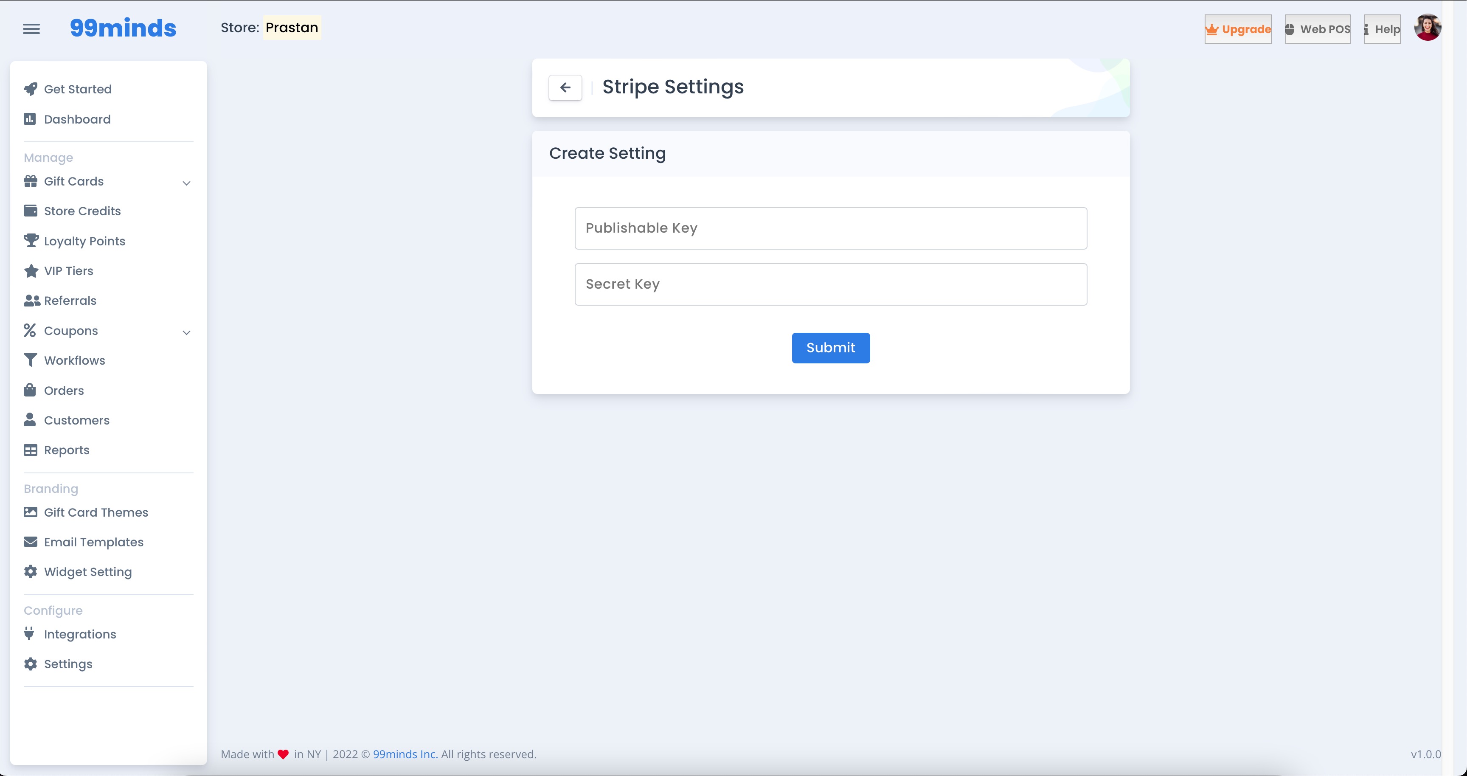Click the Referrals people icon
The image size is (1467, 776).
click(x=32, y=301)
